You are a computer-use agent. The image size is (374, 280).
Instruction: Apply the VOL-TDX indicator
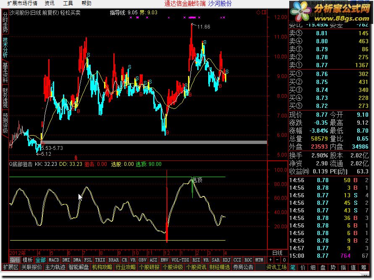click(180, 260)
